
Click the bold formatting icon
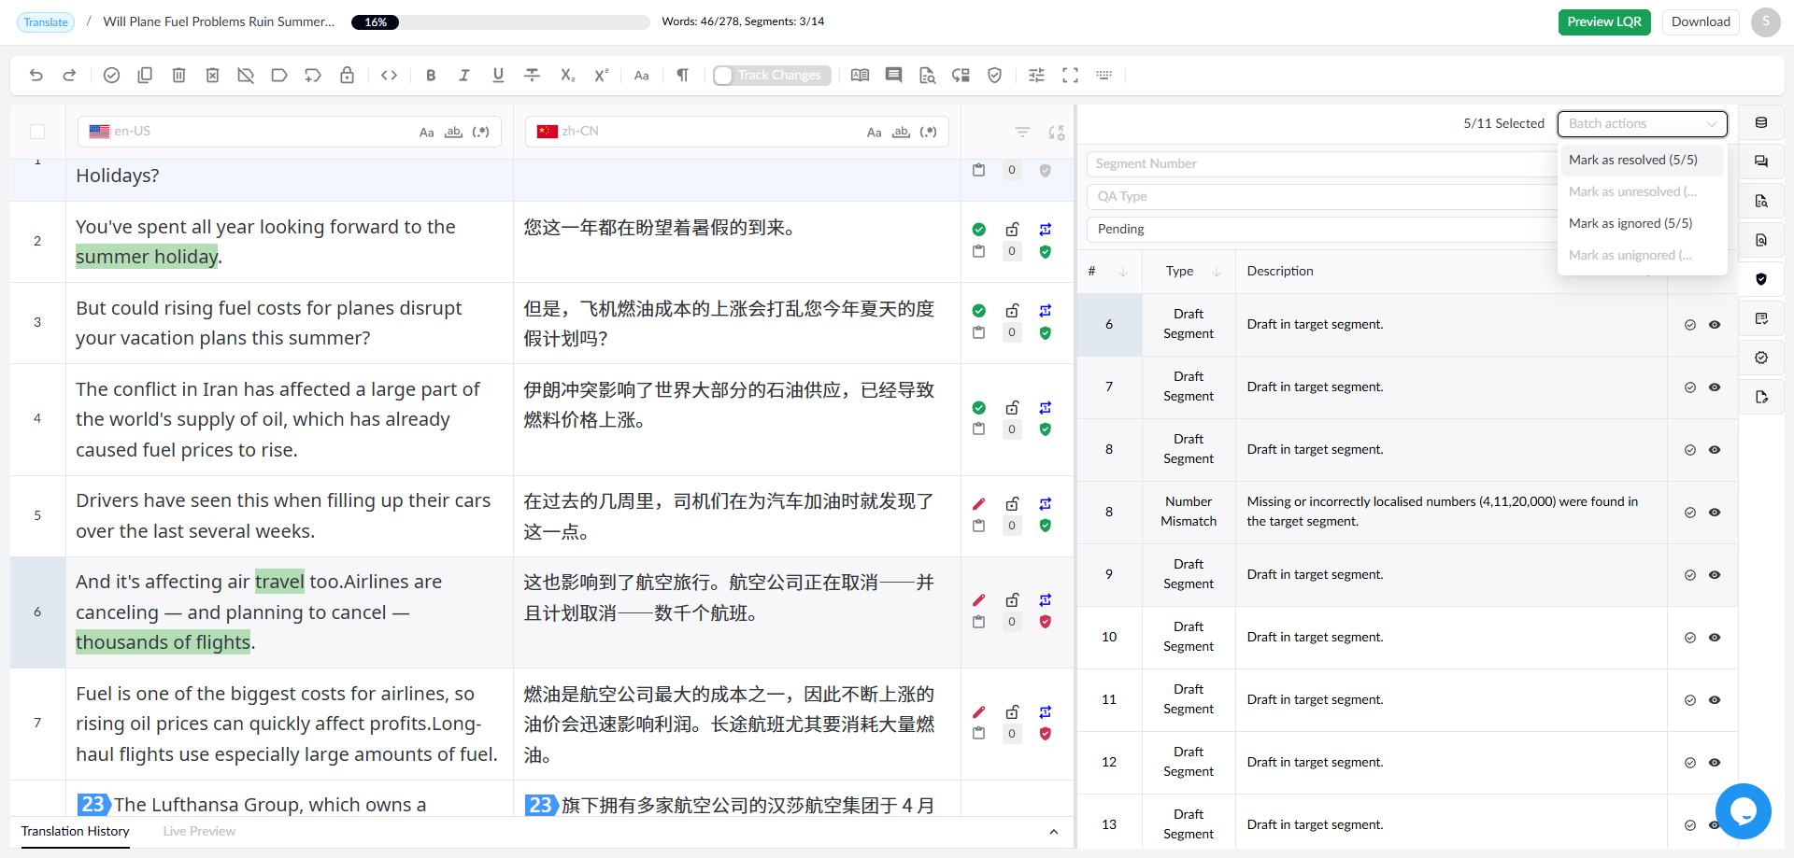(x=431, y=76)
